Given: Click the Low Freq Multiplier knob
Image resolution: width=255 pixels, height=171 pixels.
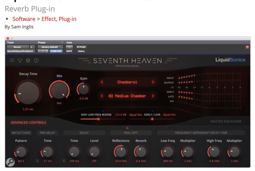Looking at the screenshot, I should click(x=188, y=152).
